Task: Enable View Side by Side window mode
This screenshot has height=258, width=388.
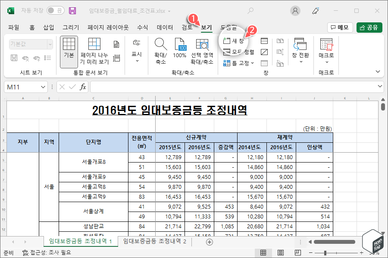Action: pyautogui.click(x=281, y=41)
